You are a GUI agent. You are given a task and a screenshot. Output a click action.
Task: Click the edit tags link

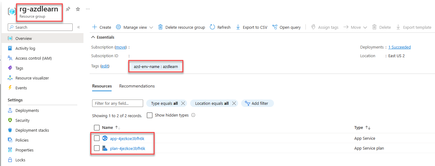pyautogui.click(x=105, y=66)
